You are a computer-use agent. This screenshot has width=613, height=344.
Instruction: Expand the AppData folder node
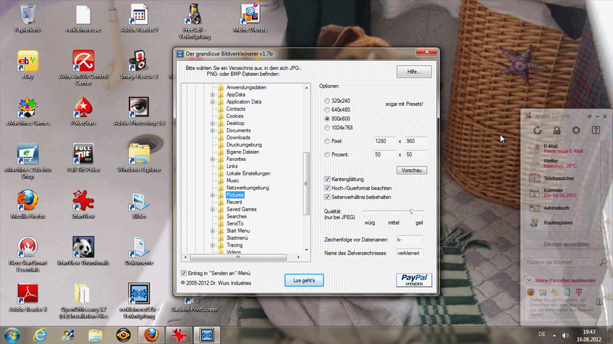pyautogui.click(x=213, y=95)
